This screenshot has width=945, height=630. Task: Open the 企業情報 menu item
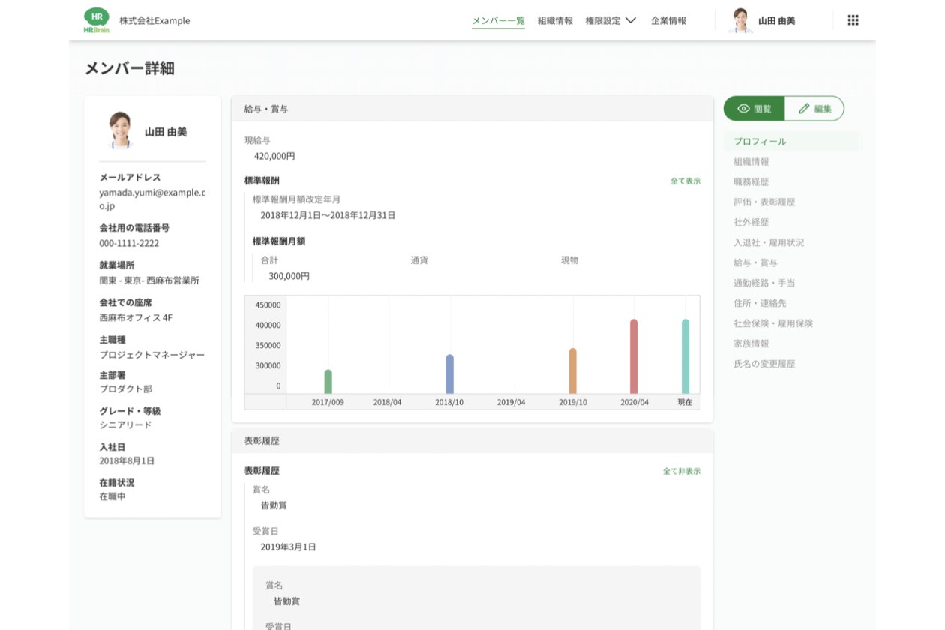click(668, 20)
